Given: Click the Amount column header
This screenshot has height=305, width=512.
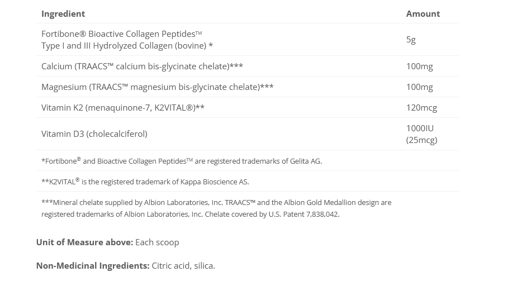Looking at the screenshot, I should pos(423,13).
